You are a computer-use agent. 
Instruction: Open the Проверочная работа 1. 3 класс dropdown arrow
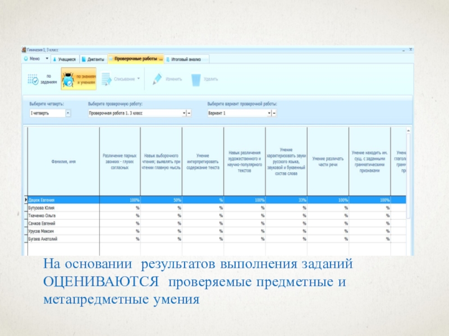184,113
